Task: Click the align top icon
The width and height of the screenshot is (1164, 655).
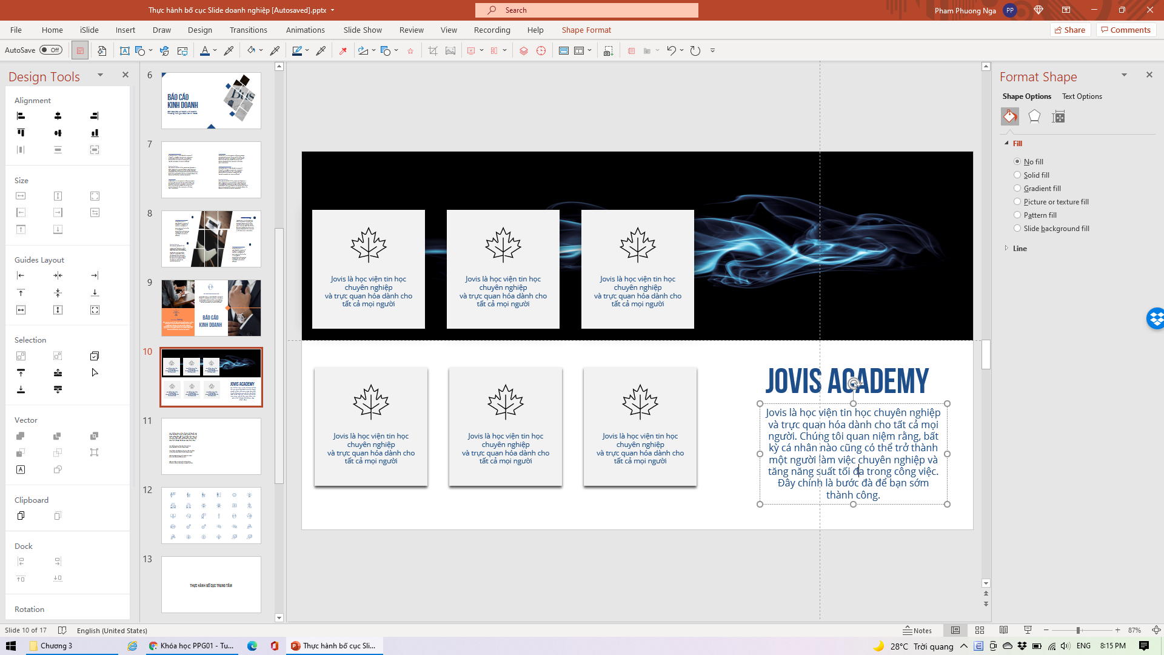Action: (x=21, y=133)
